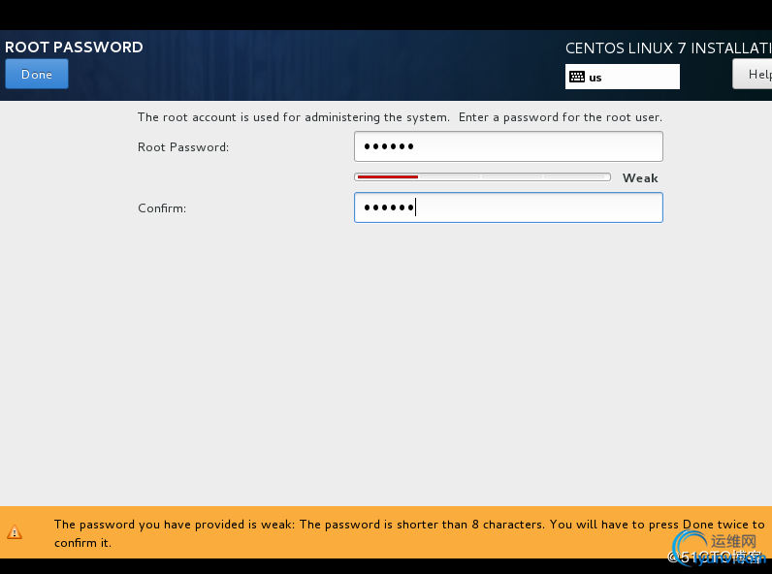Click the warning triangle icon
The image size is (772, 574).
click(x=15, y=532)
